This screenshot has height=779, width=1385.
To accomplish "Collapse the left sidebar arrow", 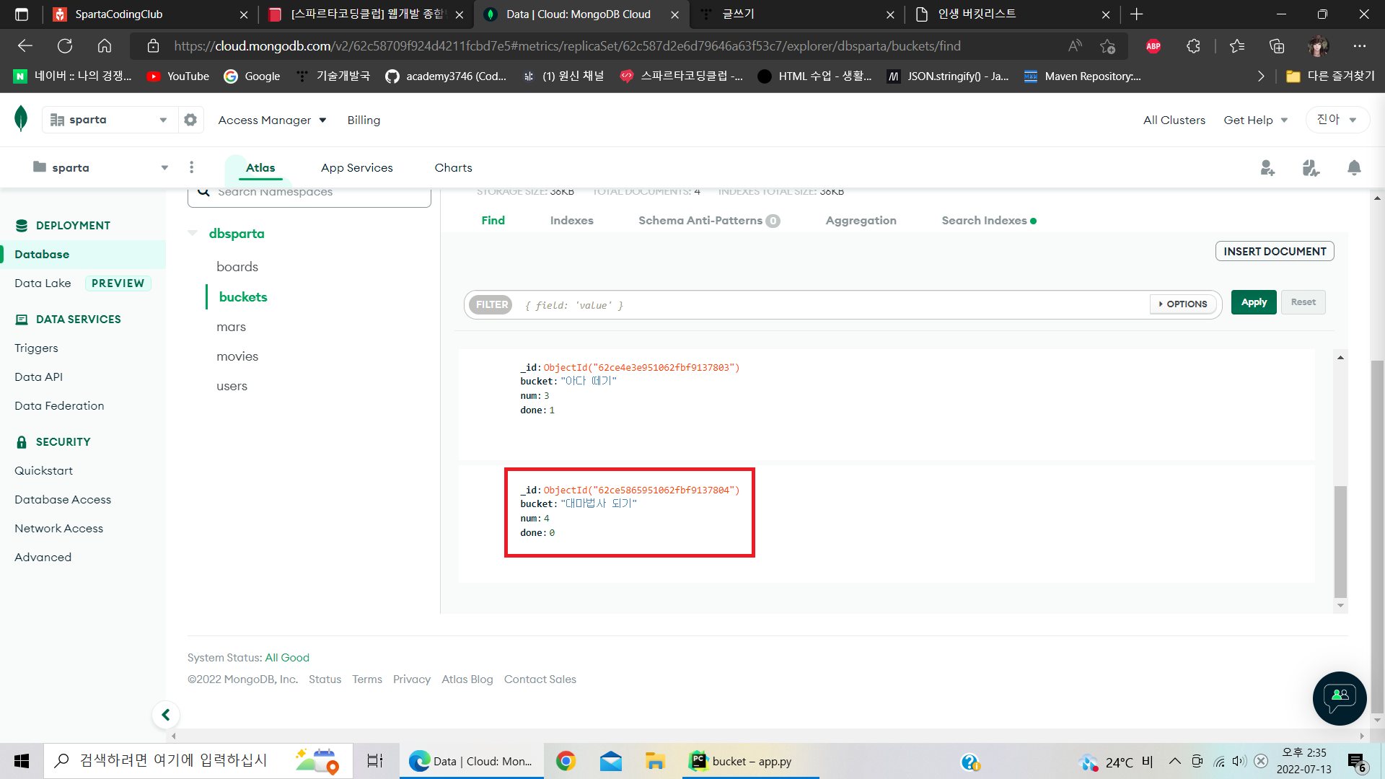I will pos(165,715).
